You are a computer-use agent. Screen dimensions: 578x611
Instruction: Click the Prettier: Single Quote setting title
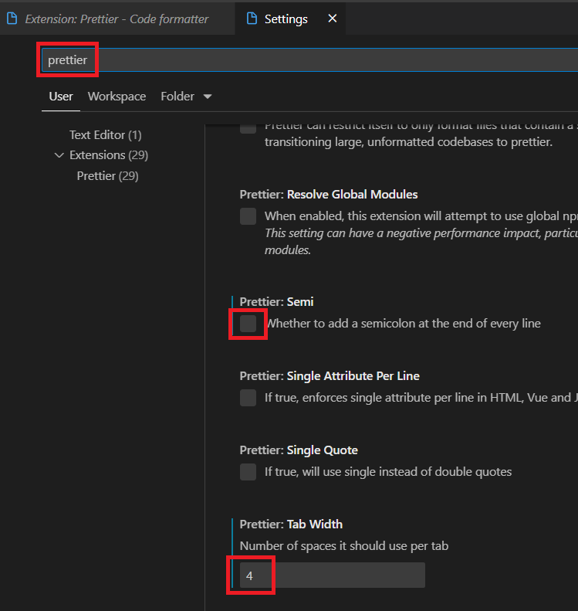click(x=299, y=450)
